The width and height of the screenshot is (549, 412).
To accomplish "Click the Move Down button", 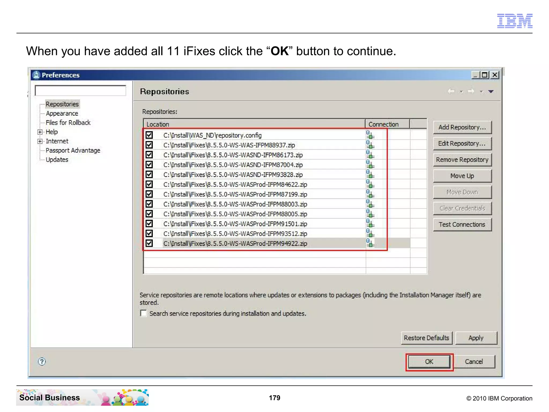I will pos(462,192).
